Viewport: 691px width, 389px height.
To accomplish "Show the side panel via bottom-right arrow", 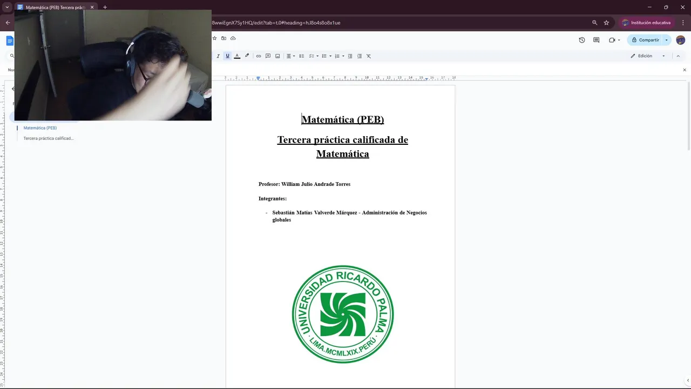I will point(687,381).
